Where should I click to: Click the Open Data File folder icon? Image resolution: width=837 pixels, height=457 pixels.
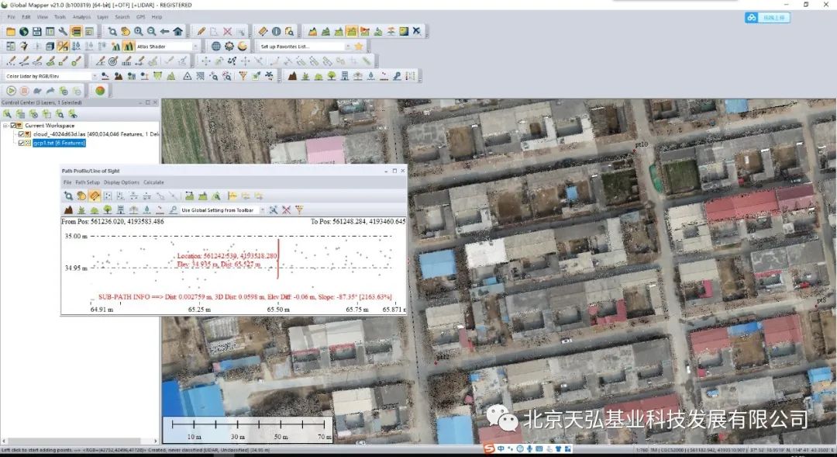point(11,32)
